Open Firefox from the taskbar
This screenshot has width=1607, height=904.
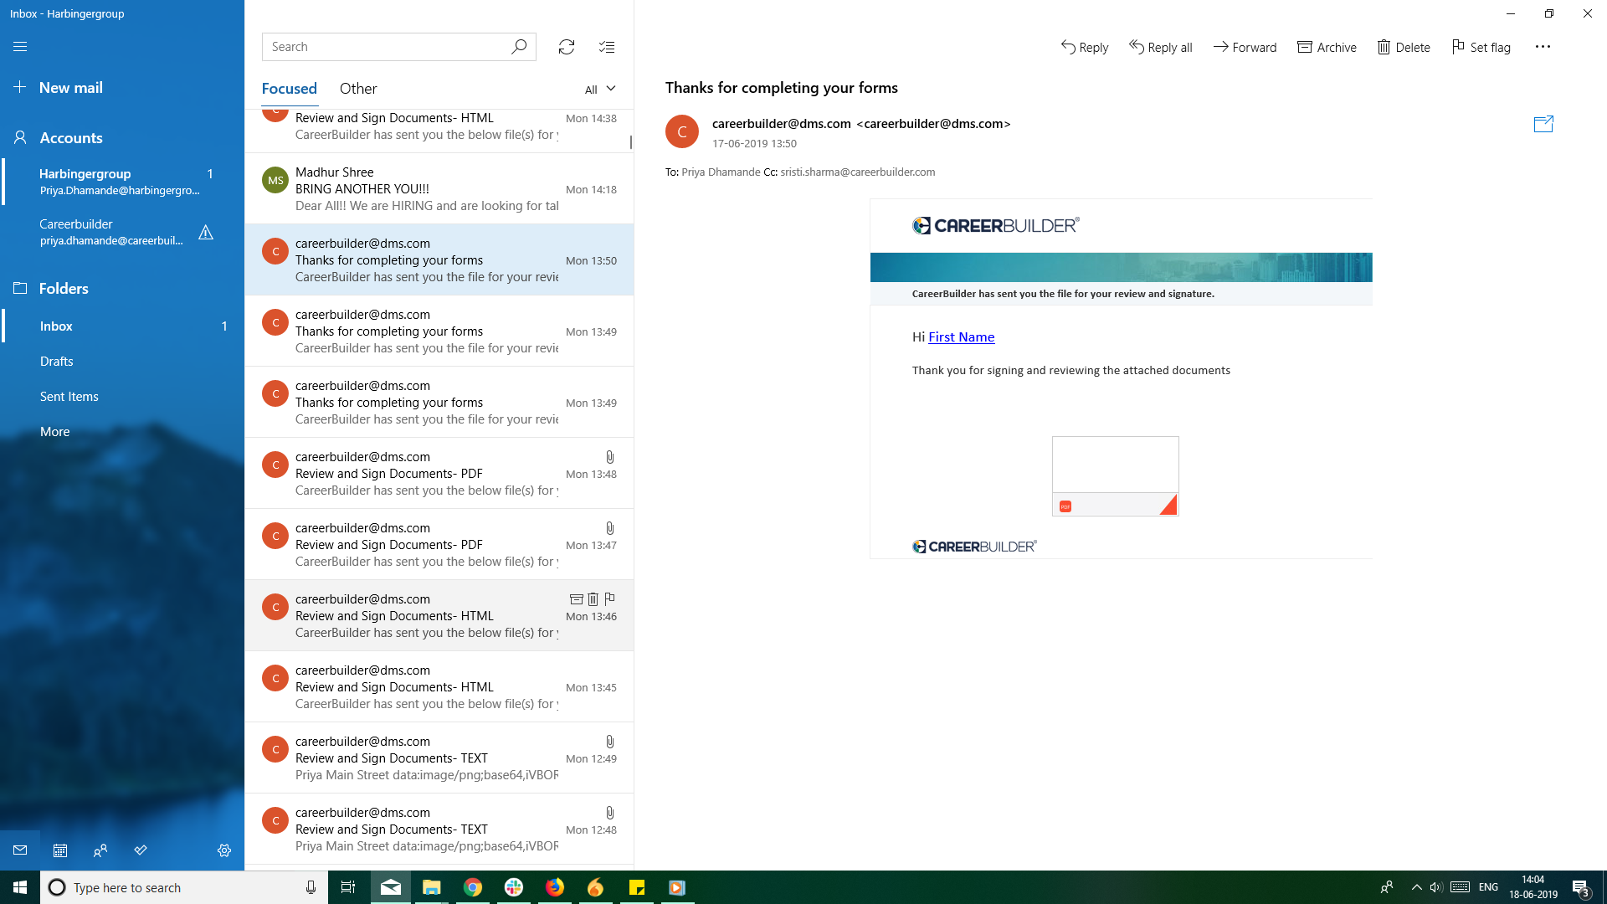coord(555,887)
